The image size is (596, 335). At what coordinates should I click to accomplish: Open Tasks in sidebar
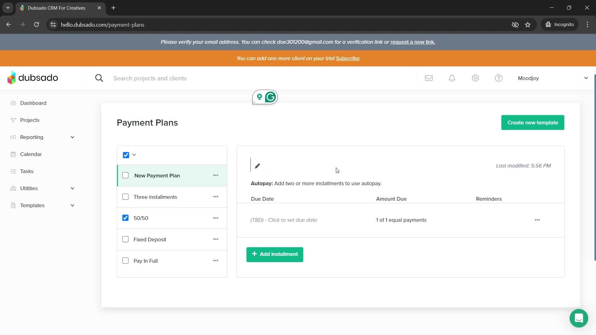click(27, 171)
